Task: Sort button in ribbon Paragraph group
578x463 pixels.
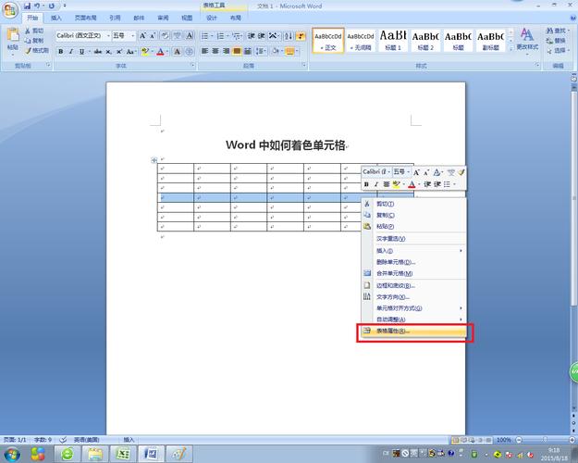Action: [x=289, y=36]
